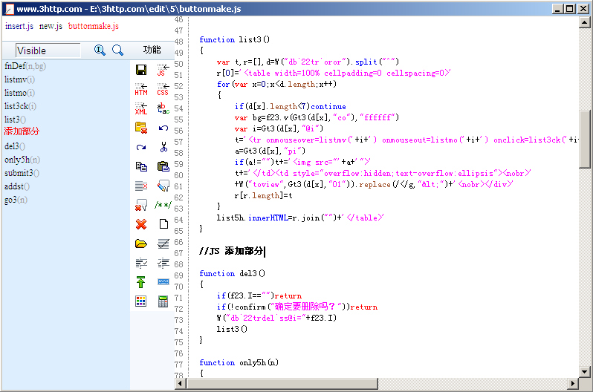Click the horizontal scrollbar right arrow
Viewport: 593px width, 392px height.
(574, 383)
